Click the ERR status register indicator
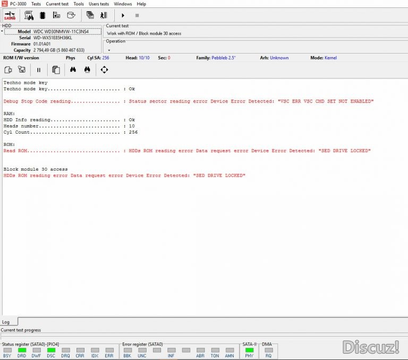Viewport: 408px width, 360px height. (x=109, y=350)
